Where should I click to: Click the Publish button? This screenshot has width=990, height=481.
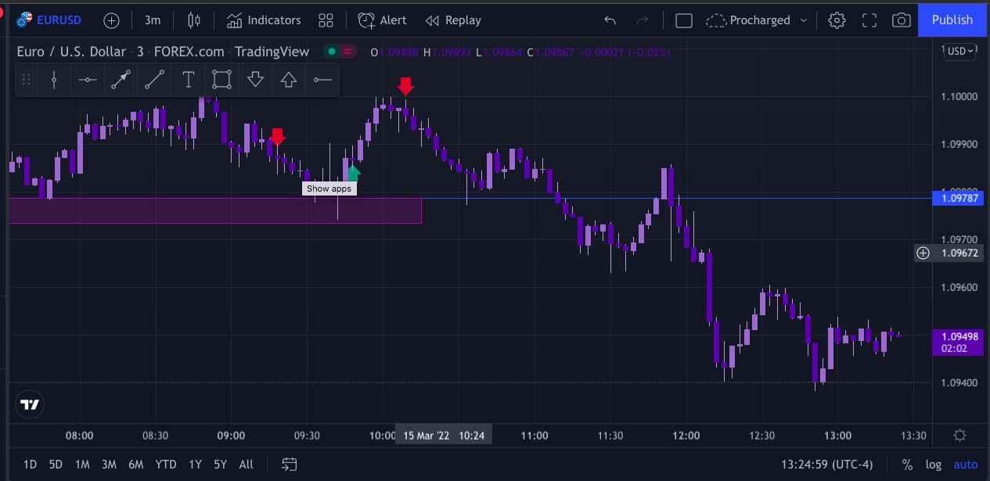[952, 20]
